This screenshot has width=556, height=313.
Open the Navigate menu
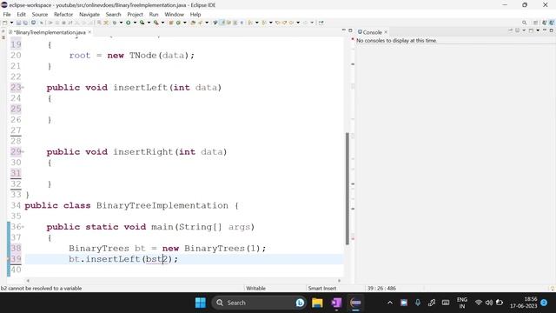(89, 14)
